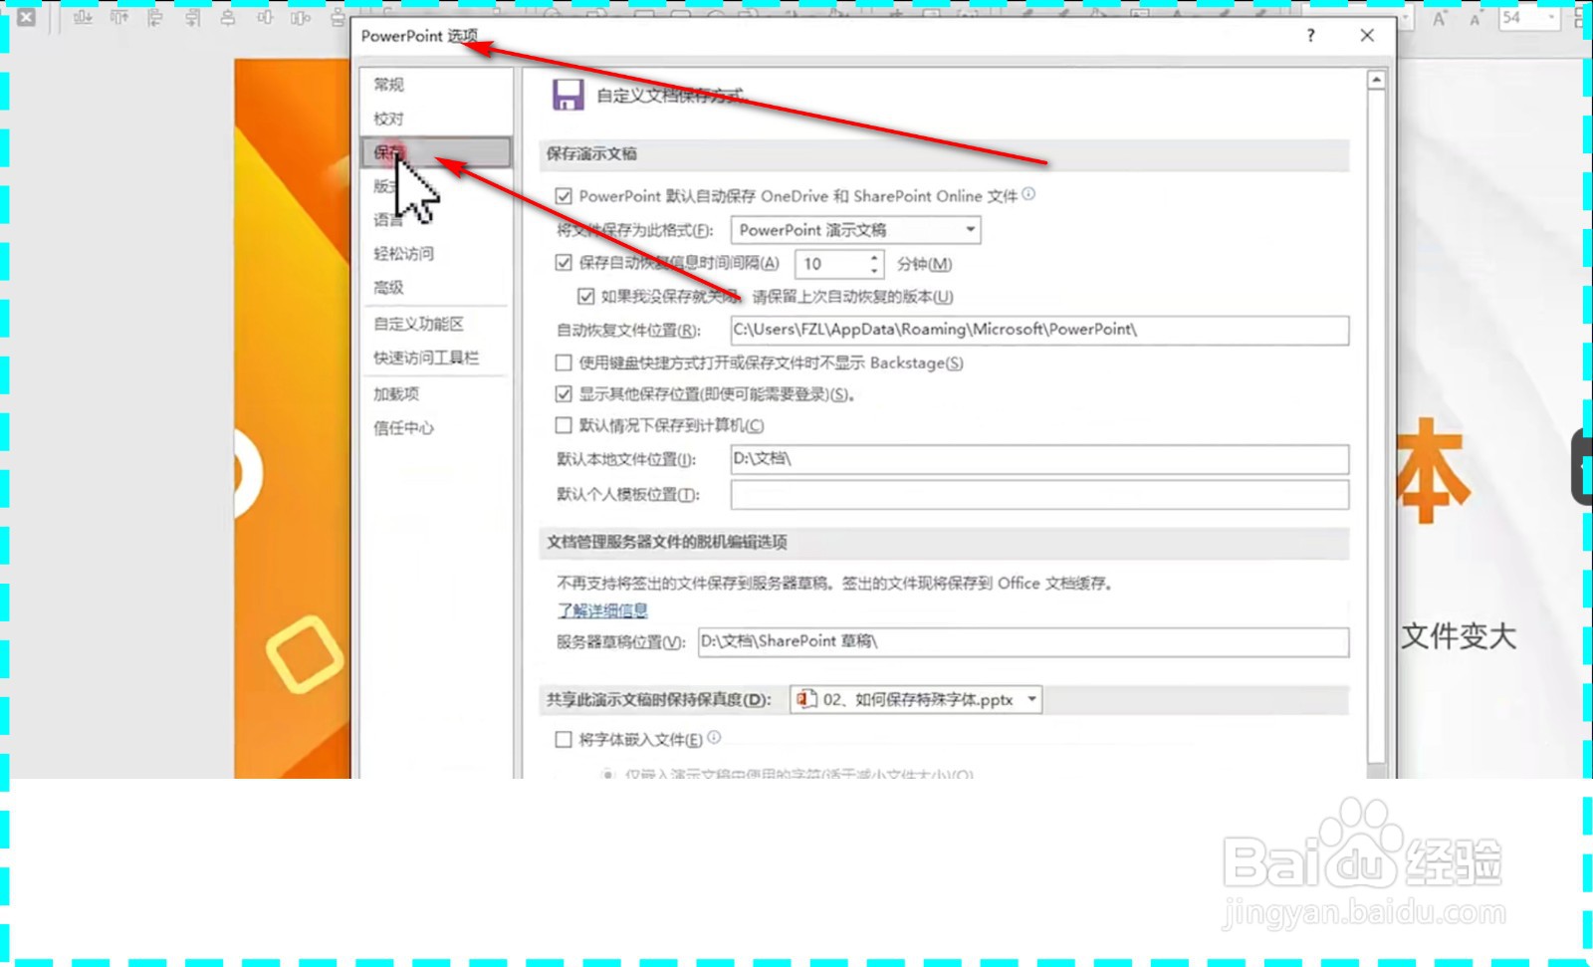Image resolution: width=1593 pixels, height=967 pixels.
Task: Click the Align Middle icon in background toolbar
Action: tap(264, 17)
